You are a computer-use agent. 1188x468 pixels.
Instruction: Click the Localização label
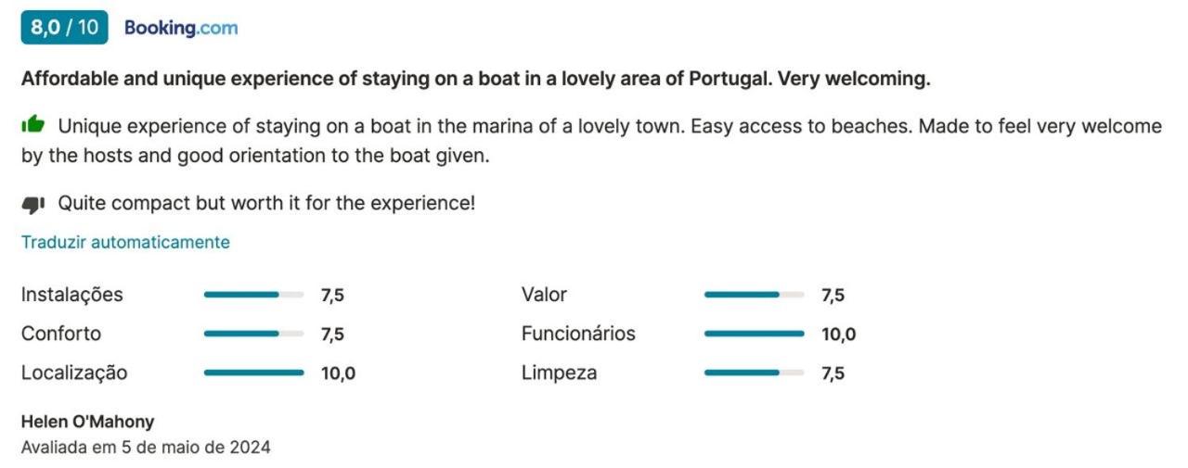[x=74, y=373]
